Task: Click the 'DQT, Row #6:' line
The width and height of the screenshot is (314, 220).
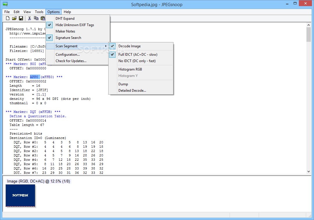Action: pos(58,169)
